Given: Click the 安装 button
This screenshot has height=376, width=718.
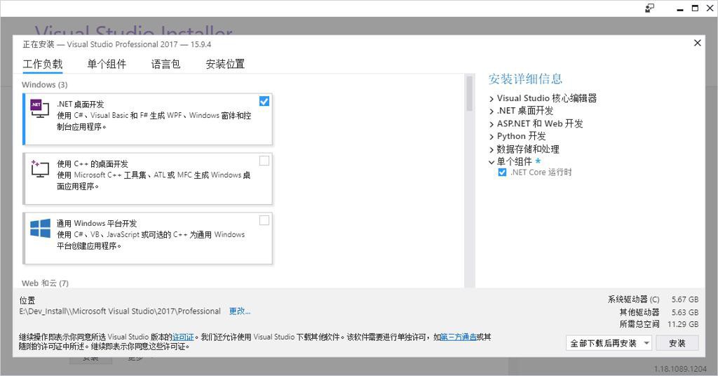Looking at the screenshot, I should tap(677, 343).
